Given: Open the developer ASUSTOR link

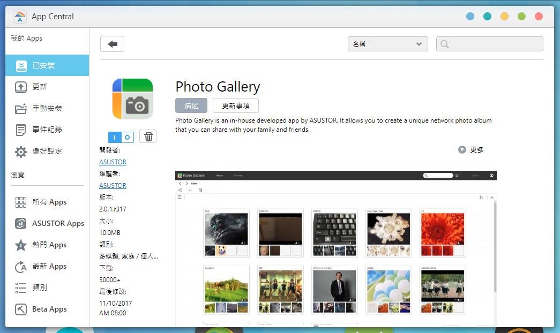Looking at the screenshot, I should coord(113,162).
